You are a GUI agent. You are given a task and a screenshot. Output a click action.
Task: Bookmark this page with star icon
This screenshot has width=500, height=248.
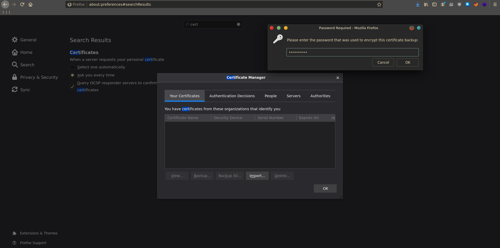[x=379, y=4]
